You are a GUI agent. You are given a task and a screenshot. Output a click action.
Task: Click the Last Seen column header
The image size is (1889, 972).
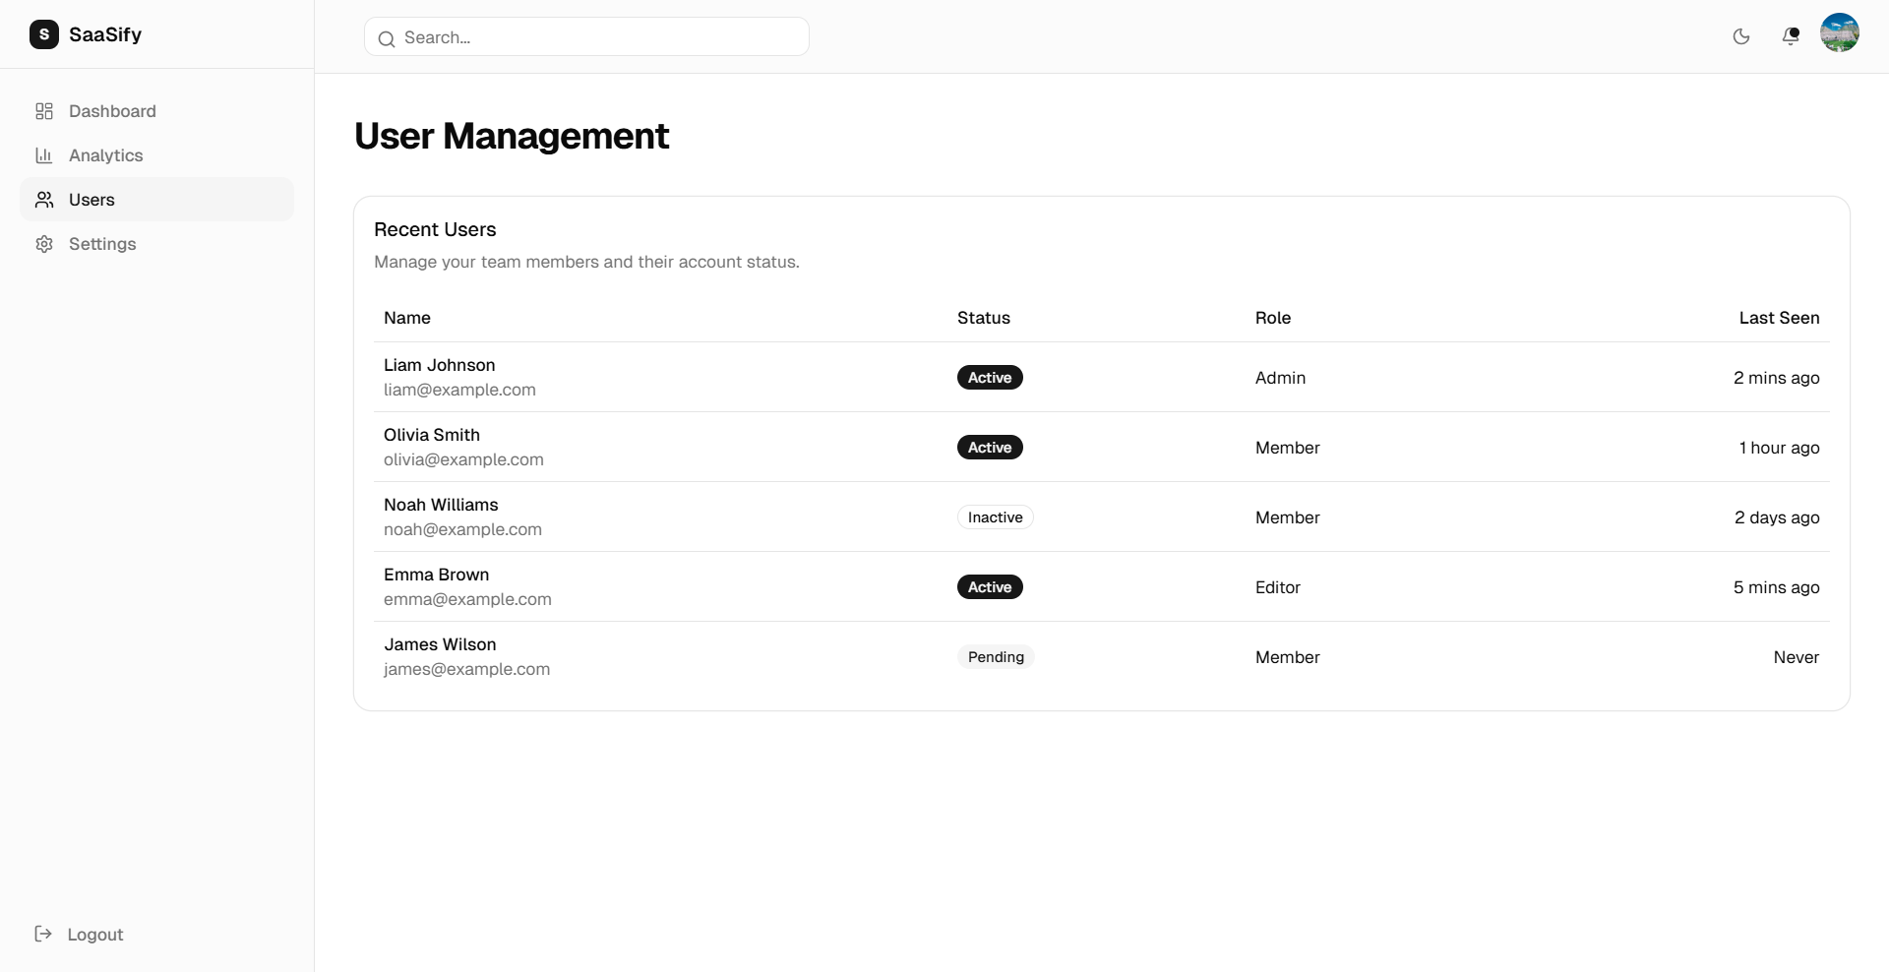click(x=1779, y=318)
